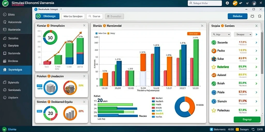
Task: Click the green button at bottom of right panel
Action: coord(247,119)
